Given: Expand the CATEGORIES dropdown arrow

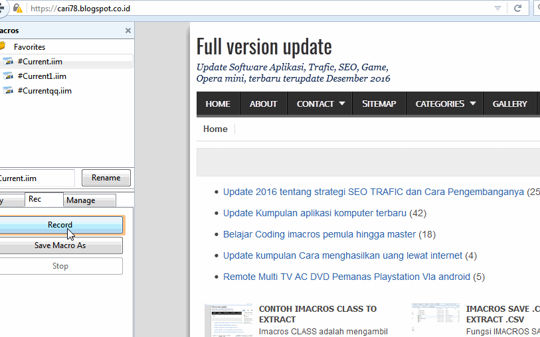Looking at the screenshot, I should tap(473, 103).
